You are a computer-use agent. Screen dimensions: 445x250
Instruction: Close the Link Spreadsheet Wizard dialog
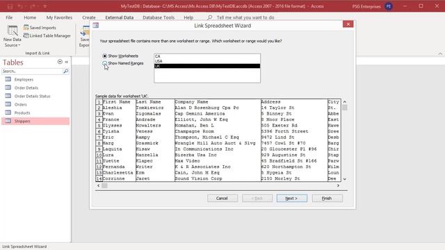(x=348, y=24)
